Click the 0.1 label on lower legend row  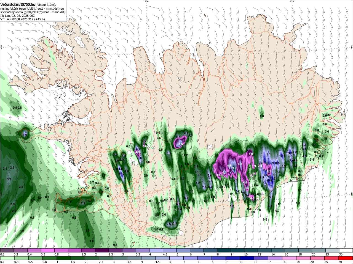tap(2, 262)
